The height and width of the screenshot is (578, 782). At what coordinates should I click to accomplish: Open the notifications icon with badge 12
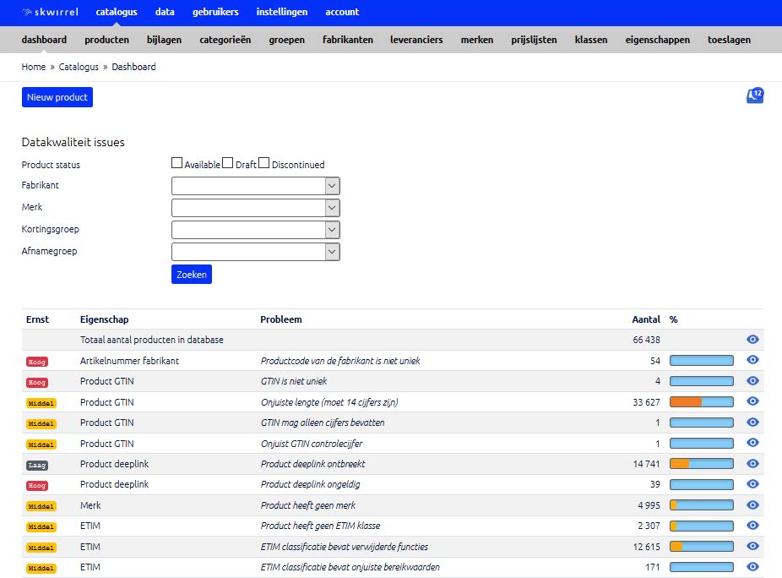pos(755,96)
